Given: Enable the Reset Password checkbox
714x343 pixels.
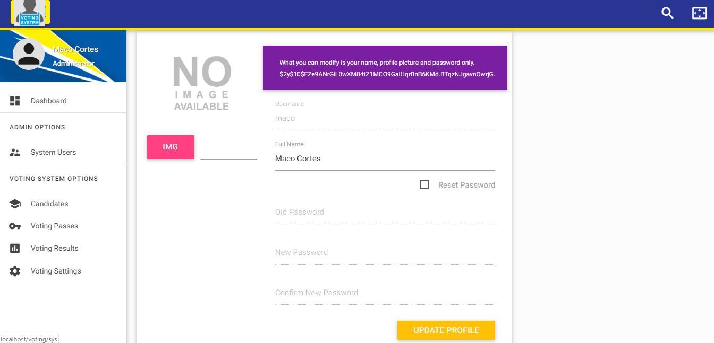Looking at the screenshot, I should point(424,184).
